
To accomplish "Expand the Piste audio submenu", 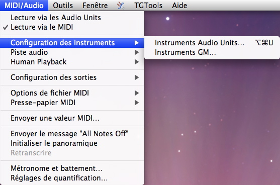I will coord(72,52).
